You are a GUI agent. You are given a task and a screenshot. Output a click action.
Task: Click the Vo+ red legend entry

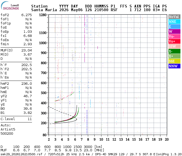[x=174, y=41]
